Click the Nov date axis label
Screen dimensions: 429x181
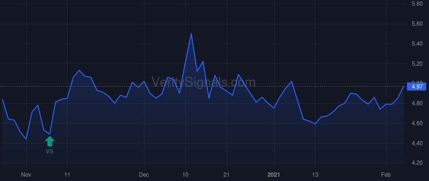coord(26,175)
